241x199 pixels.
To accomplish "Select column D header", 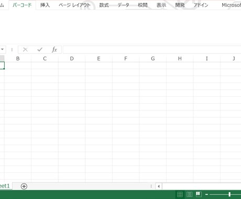I will [x=72, y=59].
